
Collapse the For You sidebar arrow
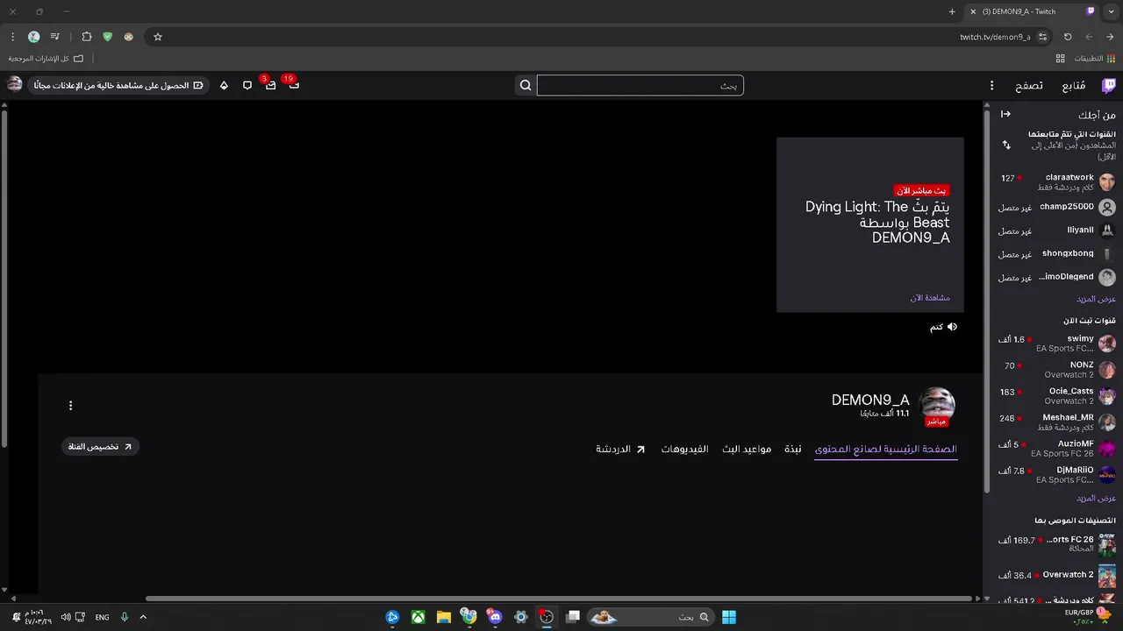pyautogui.click(x=1005, y=114)
